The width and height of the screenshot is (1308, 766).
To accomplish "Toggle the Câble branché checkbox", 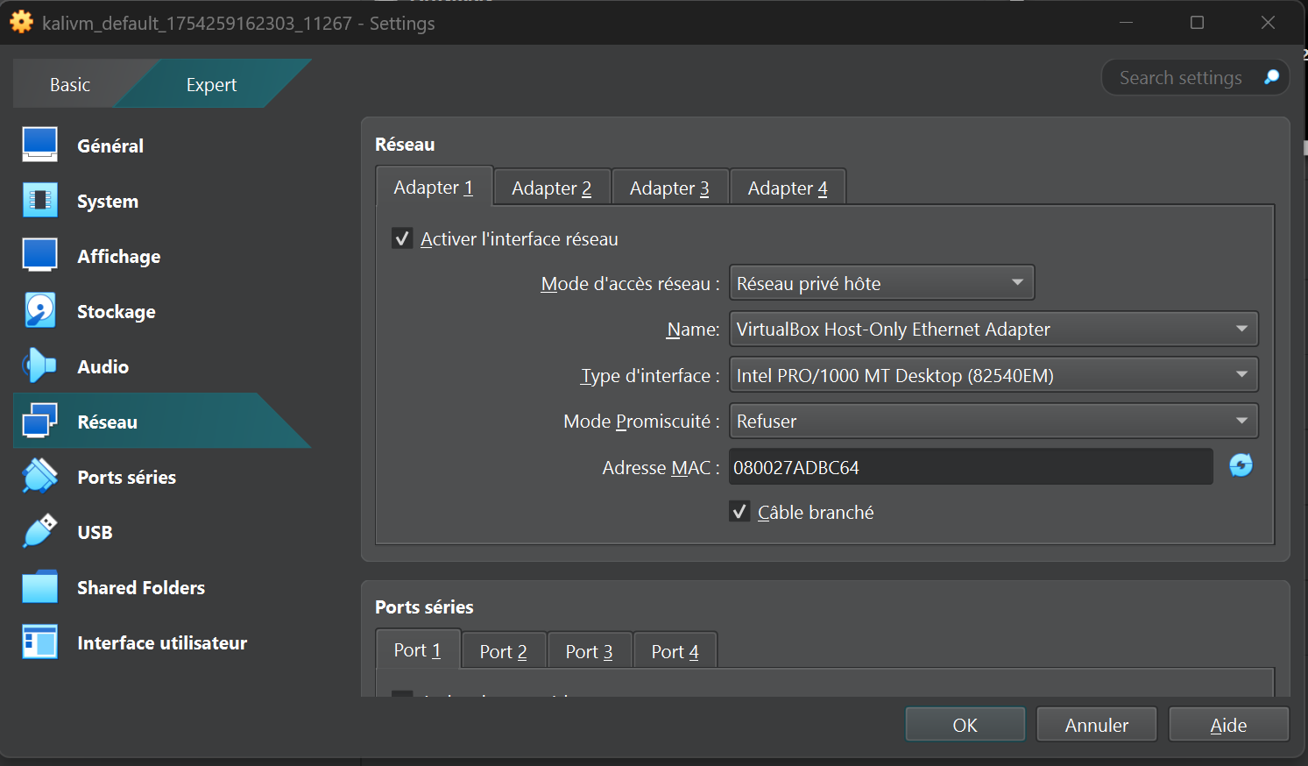I will tap(739, 512).
